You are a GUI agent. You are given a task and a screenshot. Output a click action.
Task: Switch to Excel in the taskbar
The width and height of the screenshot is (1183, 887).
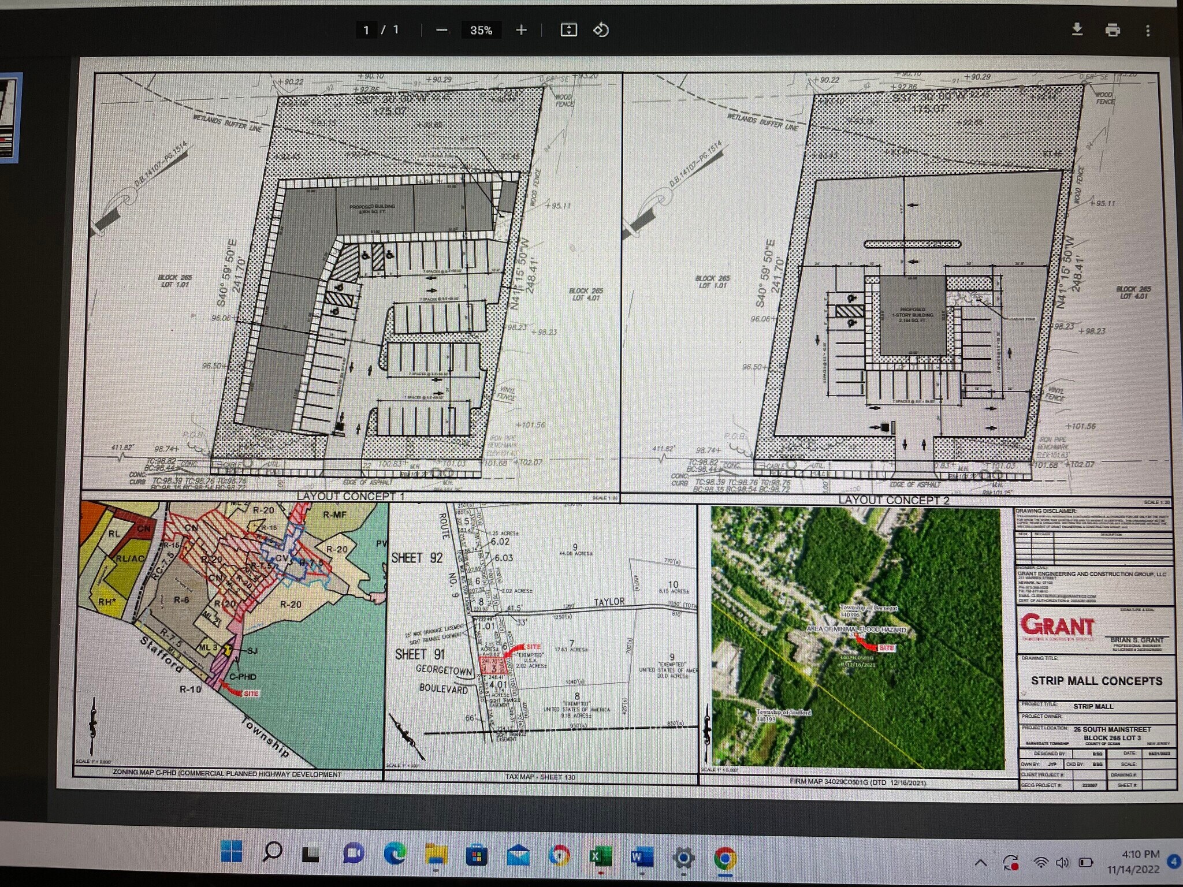pyautogui.click(x=600, y=857)
